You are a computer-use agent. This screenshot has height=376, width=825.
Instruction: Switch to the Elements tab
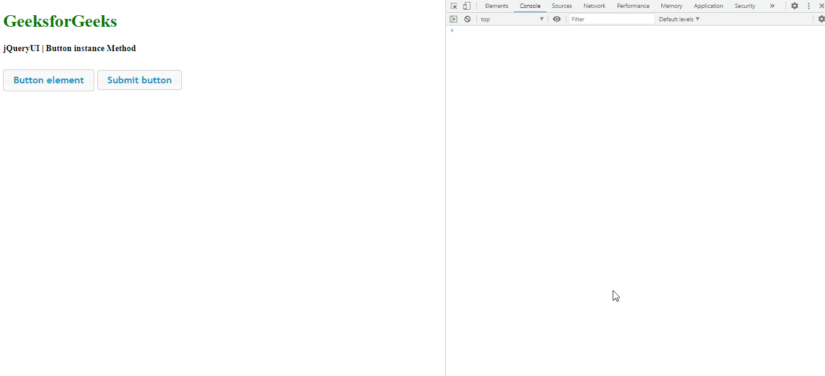pos(496,5)
